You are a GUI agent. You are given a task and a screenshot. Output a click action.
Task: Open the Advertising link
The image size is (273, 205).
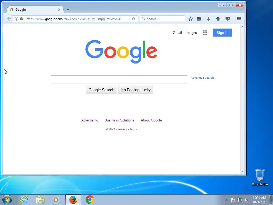click(x=90, y=120)
